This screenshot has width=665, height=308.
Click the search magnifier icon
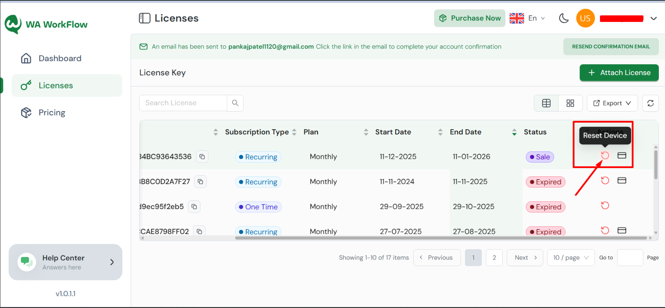coord(235,103)
